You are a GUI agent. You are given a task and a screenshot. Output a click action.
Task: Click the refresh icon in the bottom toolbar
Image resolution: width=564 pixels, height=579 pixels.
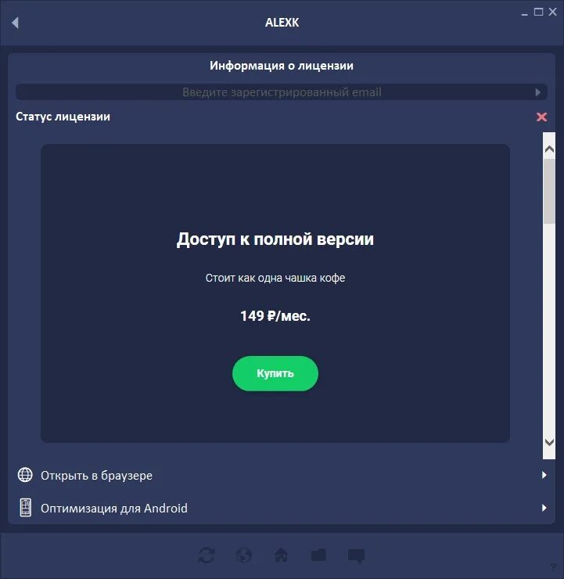tap(207, 555)
